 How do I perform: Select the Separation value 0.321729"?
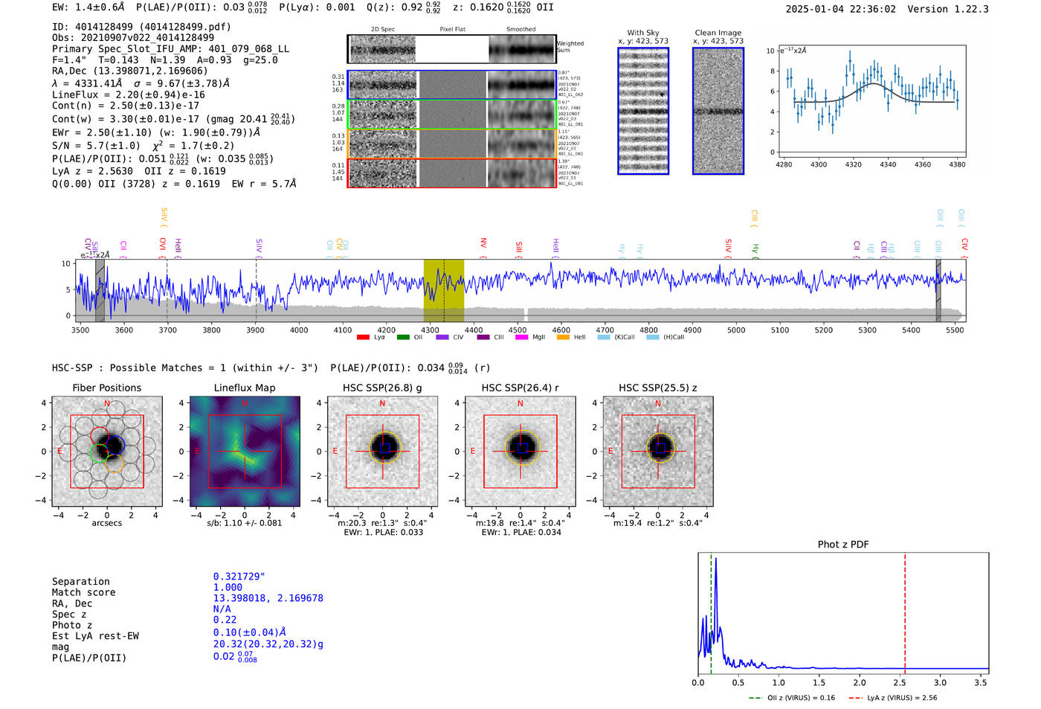(x=239, y=577)
